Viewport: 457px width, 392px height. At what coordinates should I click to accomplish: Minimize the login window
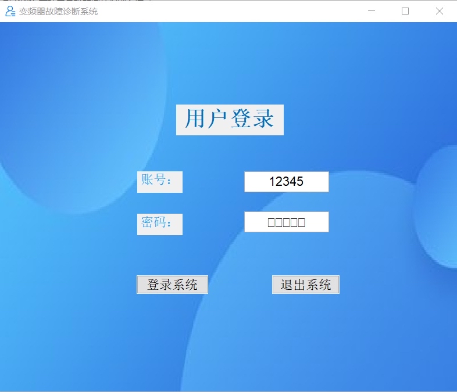coord(372,11)
